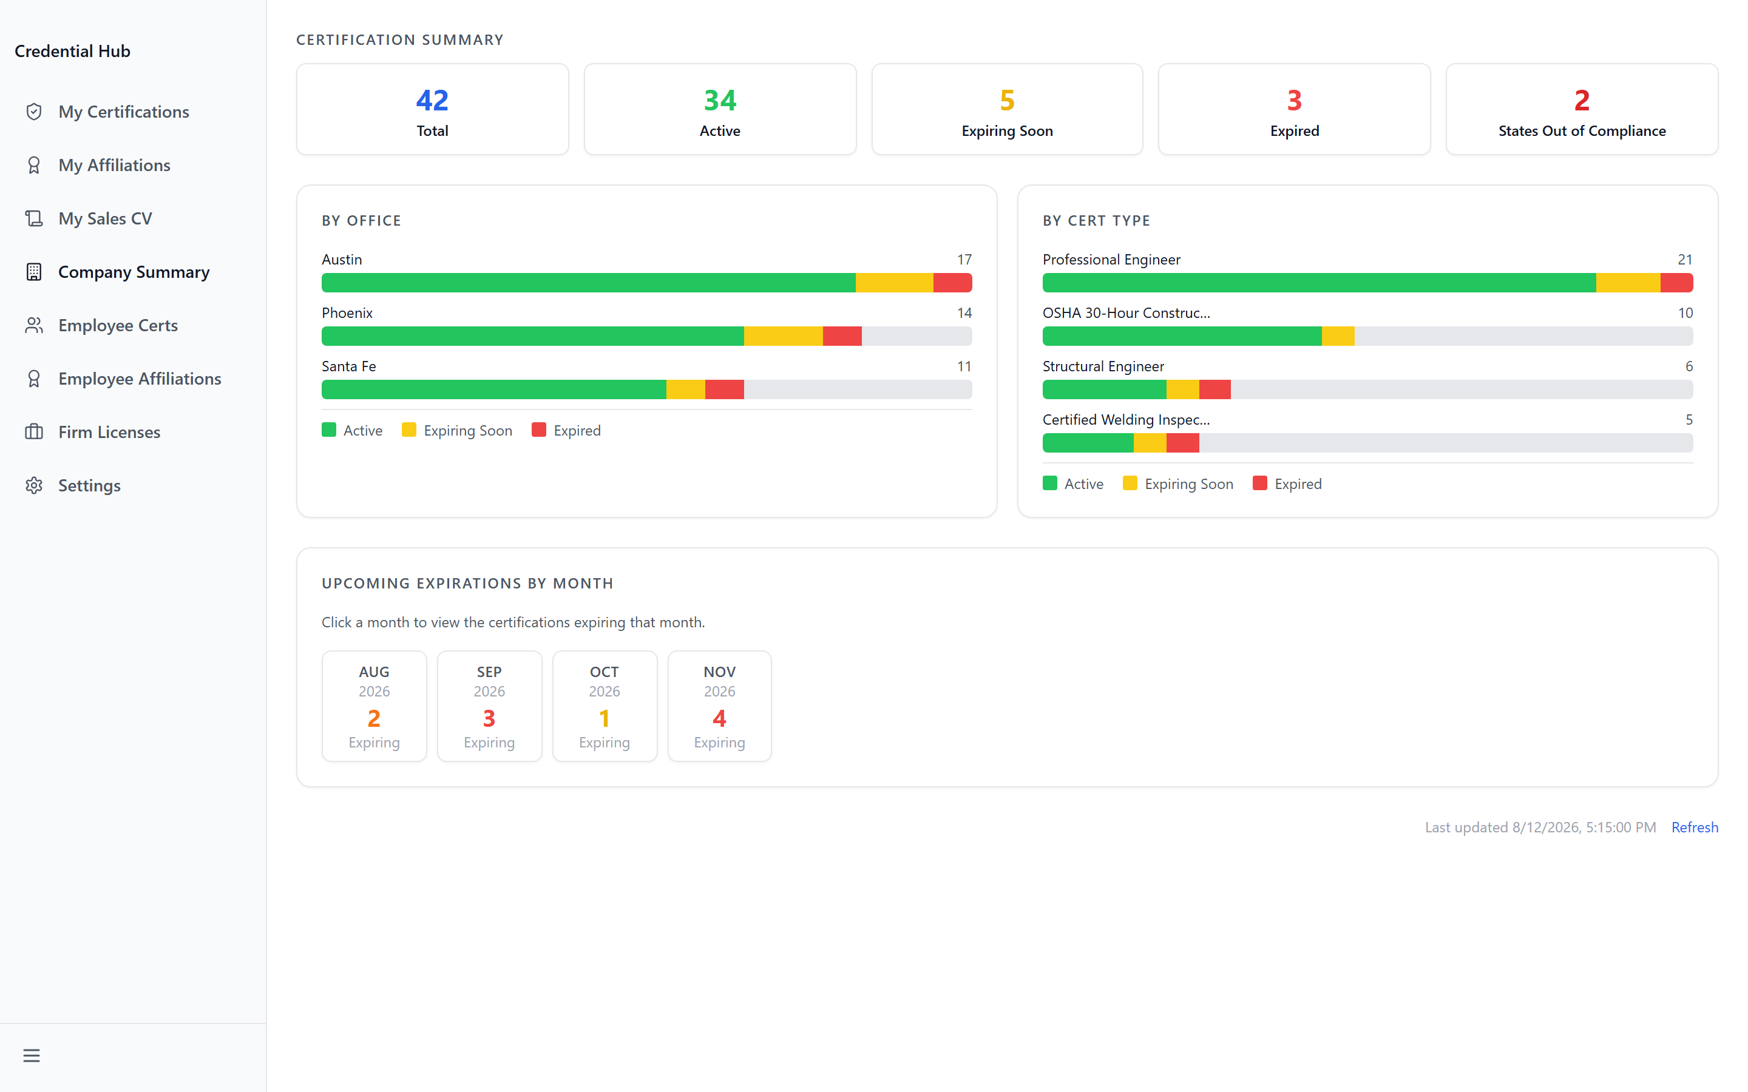The width and height of the screenshot is (1748, 1092).
Task: Click the Austin office status bar
Action: 646,282
